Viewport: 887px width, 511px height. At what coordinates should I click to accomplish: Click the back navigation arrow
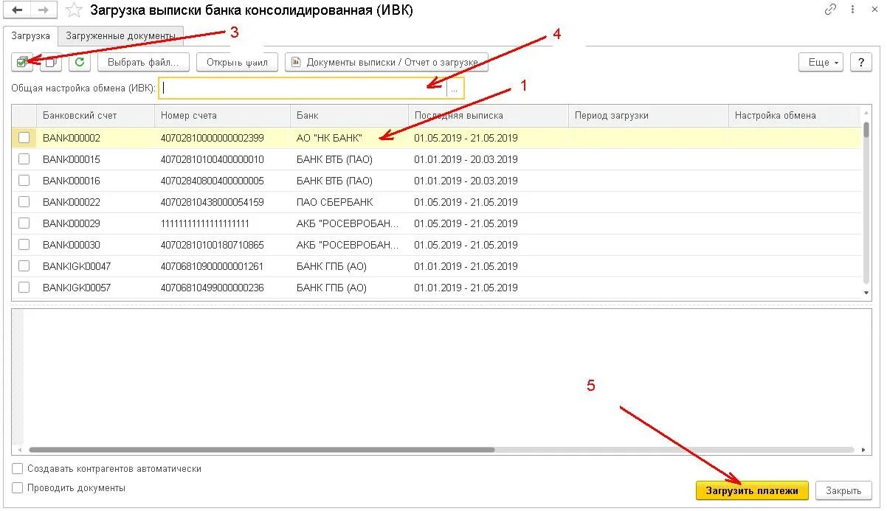17,10
